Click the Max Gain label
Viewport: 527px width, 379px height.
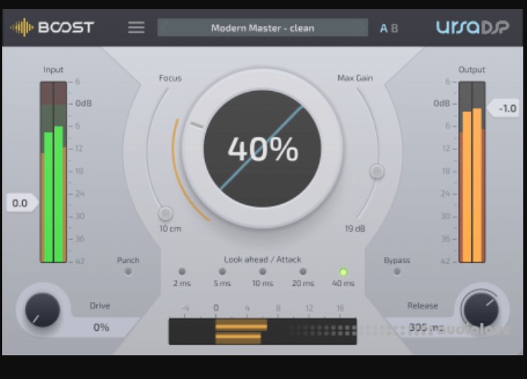tap(355, 78)
